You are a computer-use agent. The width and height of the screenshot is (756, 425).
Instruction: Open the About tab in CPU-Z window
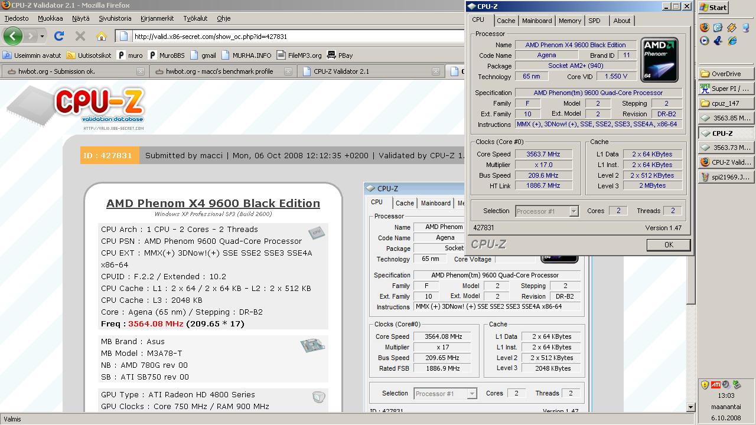pos(622,21)
